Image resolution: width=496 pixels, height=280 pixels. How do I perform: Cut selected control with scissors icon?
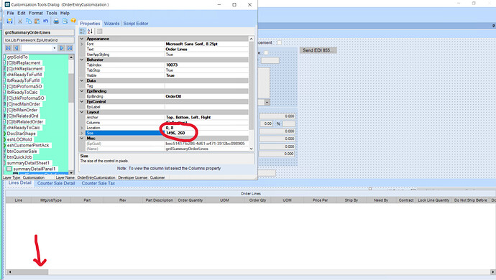20,21
